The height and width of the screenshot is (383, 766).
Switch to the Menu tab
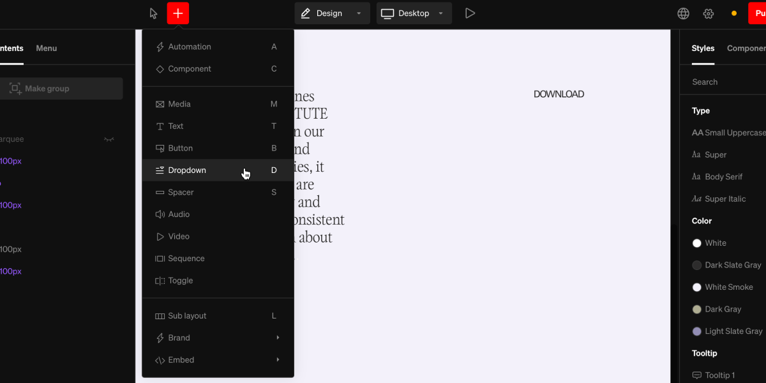[x=46, y=47]
